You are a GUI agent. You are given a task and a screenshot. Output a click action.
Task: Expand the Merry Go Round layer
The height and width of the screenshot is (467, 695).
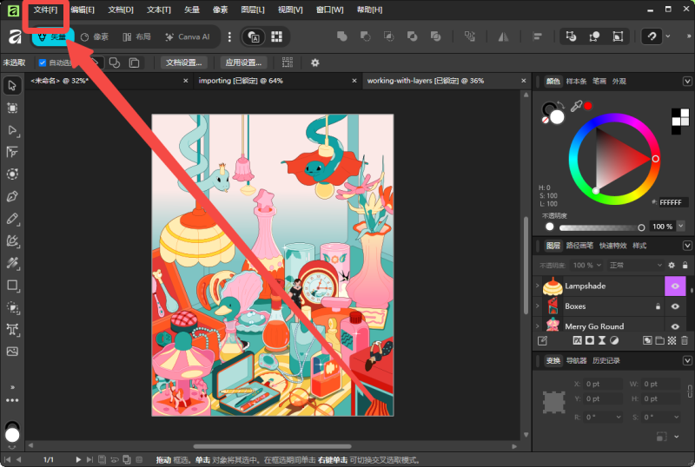click(538, 326)
